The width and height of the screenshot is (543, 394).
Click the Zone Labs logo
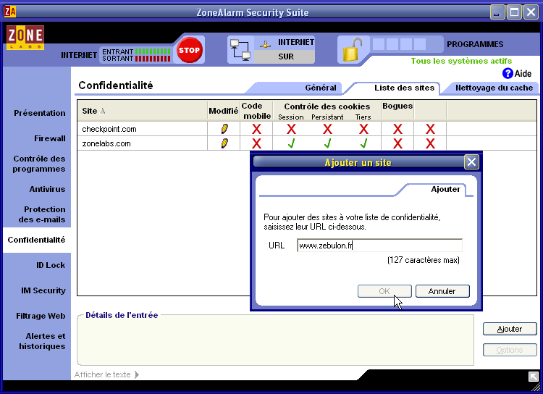25,38
